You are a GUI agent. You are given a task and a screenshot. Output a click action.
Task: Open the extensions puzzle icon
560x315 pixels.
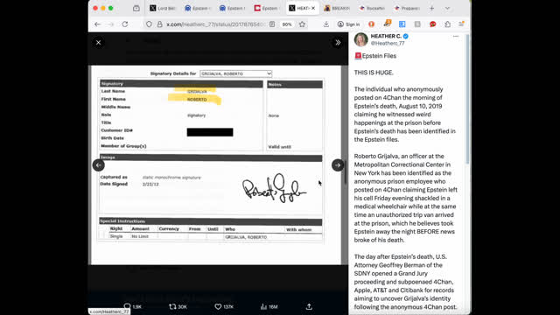point(447,24)
